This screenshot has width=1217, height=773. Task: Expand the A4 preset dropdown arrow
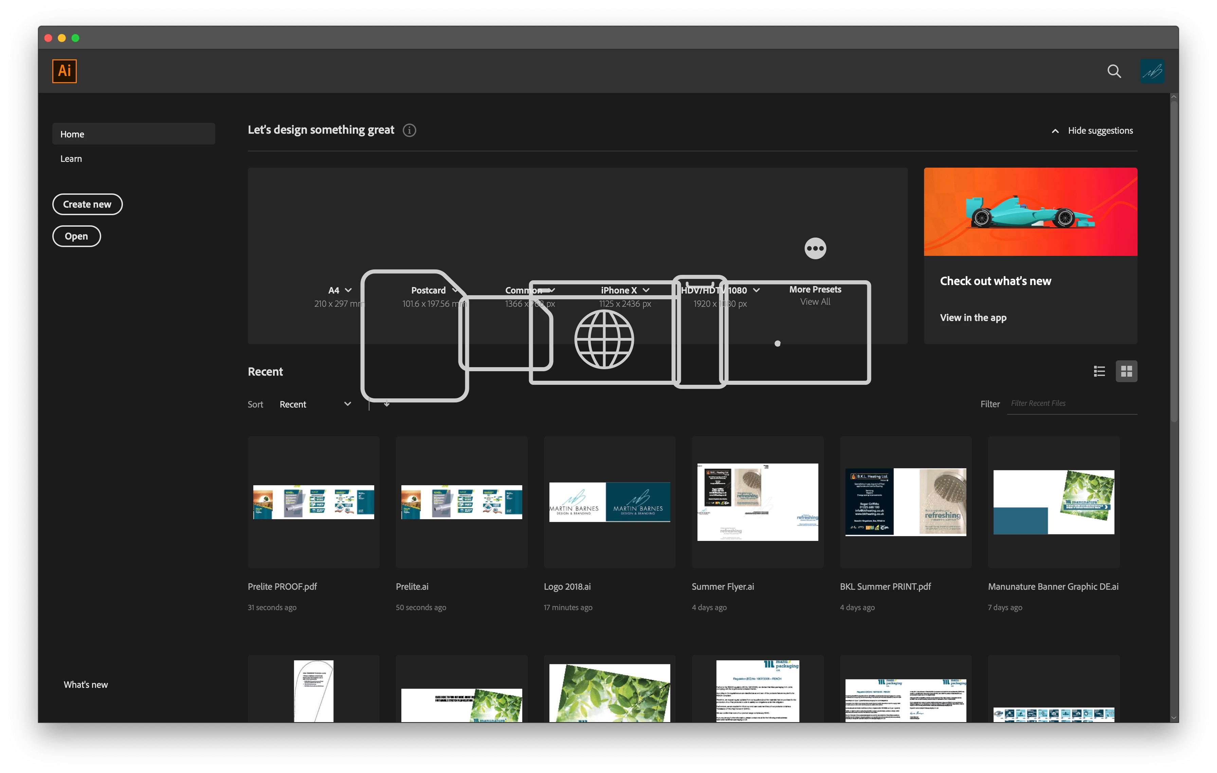tap(348, 290)
